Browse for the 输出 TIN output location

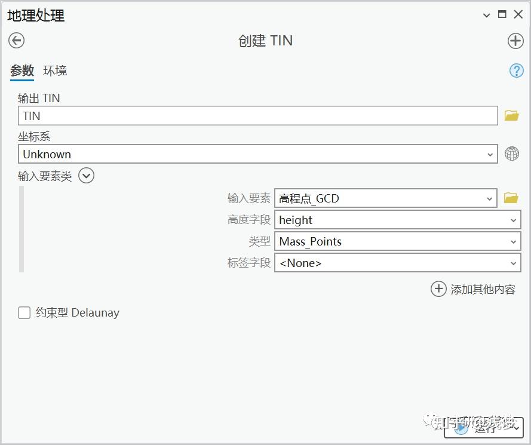click(511, 115)
